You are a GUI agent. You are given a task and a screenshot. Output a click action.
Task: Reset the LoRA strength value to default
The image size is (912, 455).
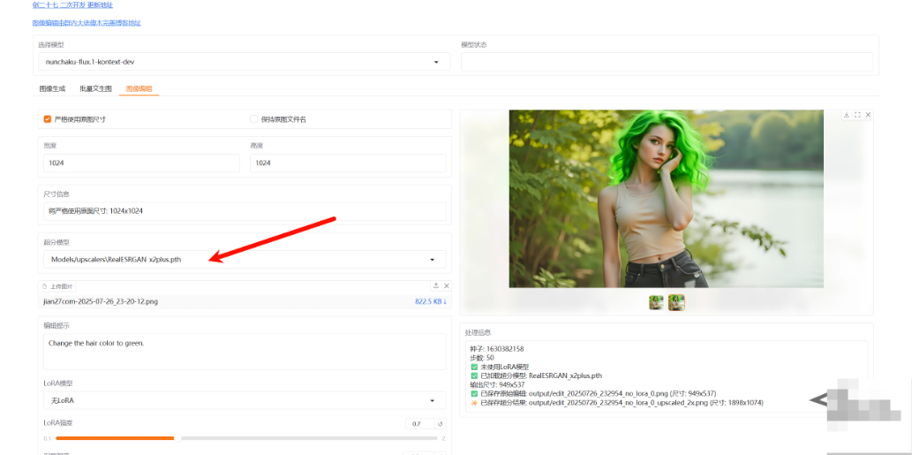coord(441,423)
